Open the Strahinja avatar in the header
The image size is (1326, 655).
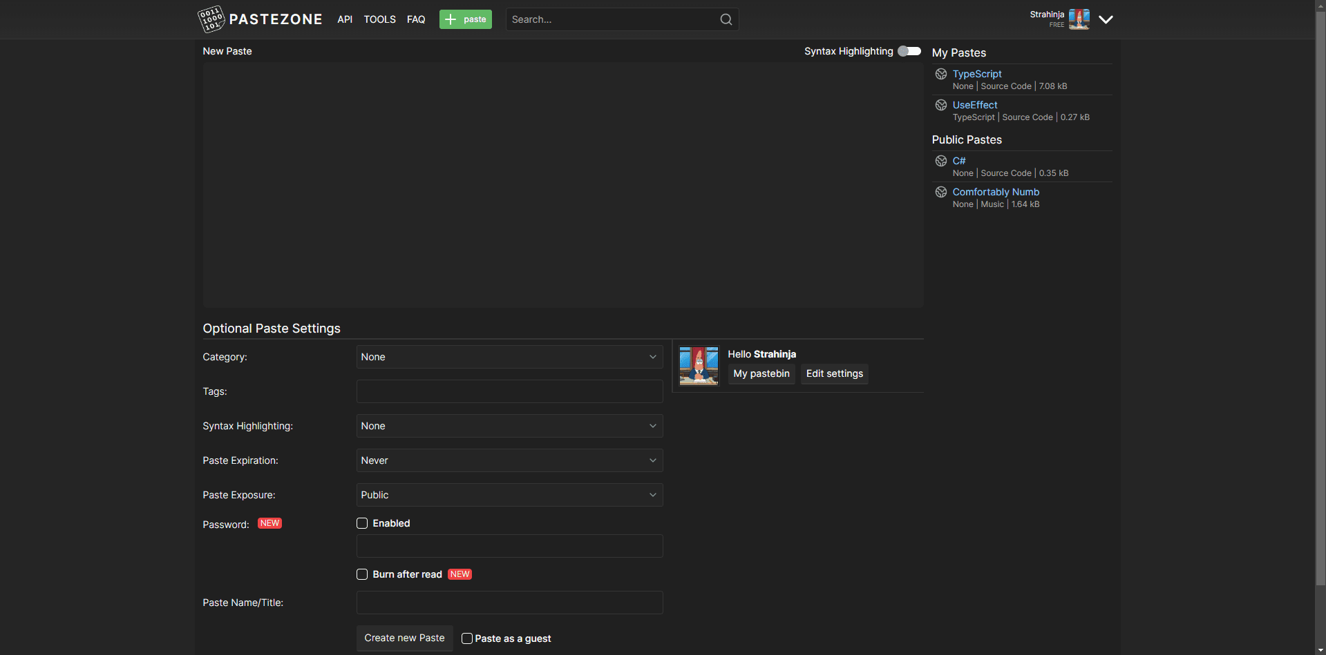tap(1079, 19)
